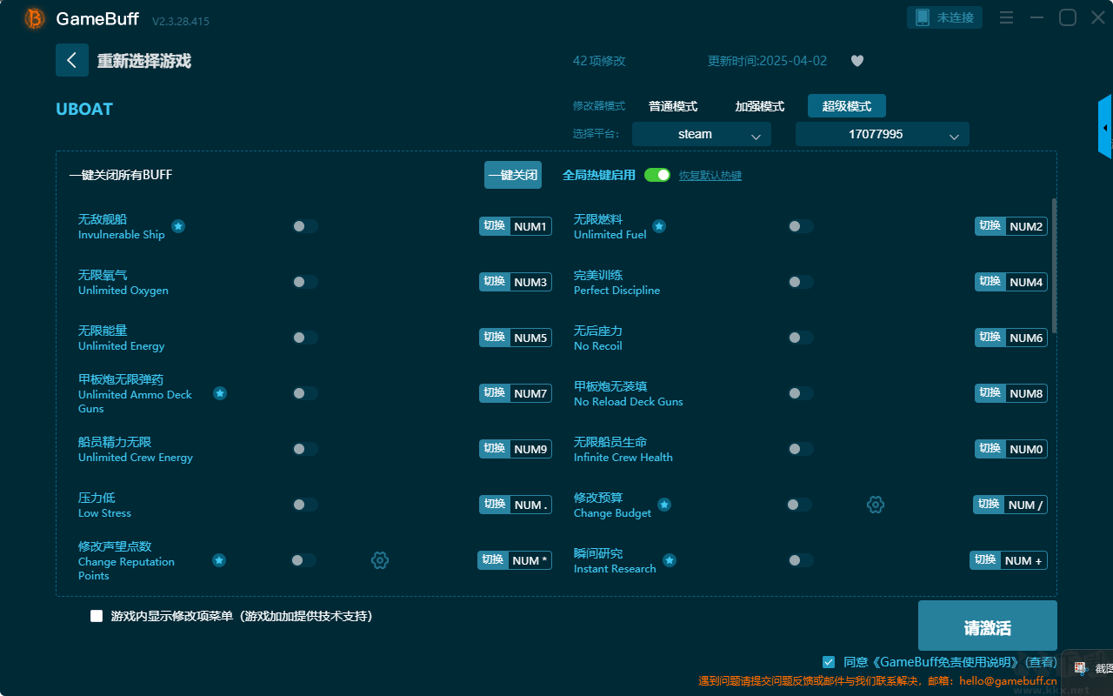Change the NUM4 hotkey for Perfect Discipline

1011,282
